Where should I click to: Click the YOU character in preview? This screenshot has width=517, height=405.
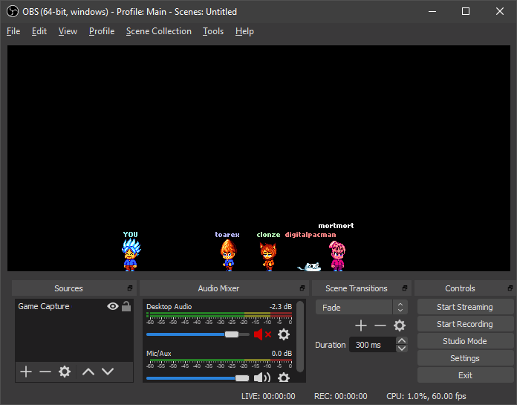click(x=131, y=255)
